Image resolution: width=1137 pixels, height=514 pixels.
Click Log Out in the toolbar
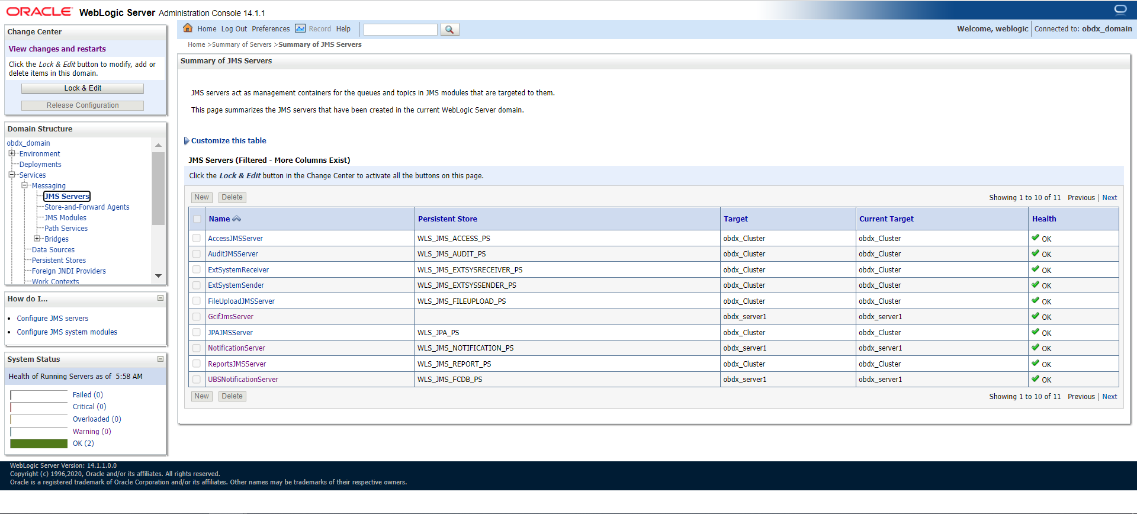[x=234, y=29]
